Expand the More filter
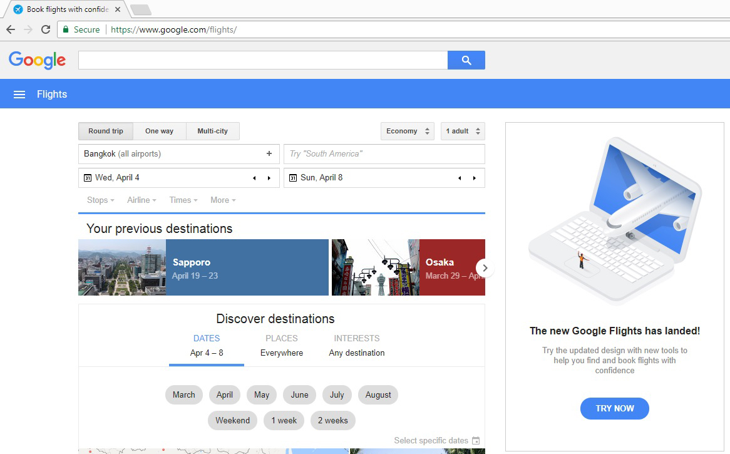The height and width of the screenshot is (454, 730). tap(223, 200)
